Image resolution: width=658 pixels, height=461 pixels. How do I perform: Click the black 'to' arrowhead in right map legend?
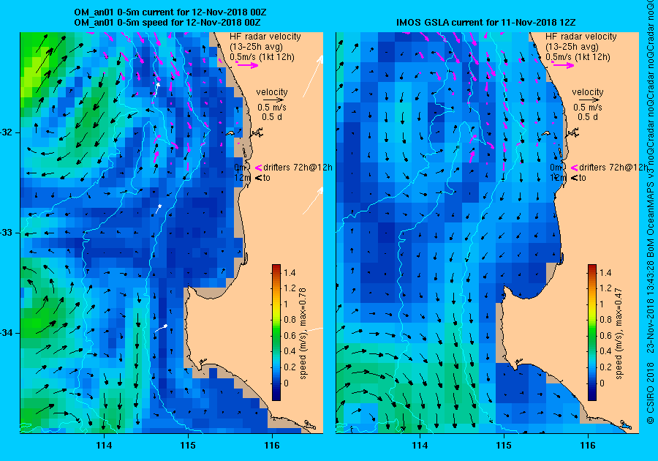pos(575,178)
